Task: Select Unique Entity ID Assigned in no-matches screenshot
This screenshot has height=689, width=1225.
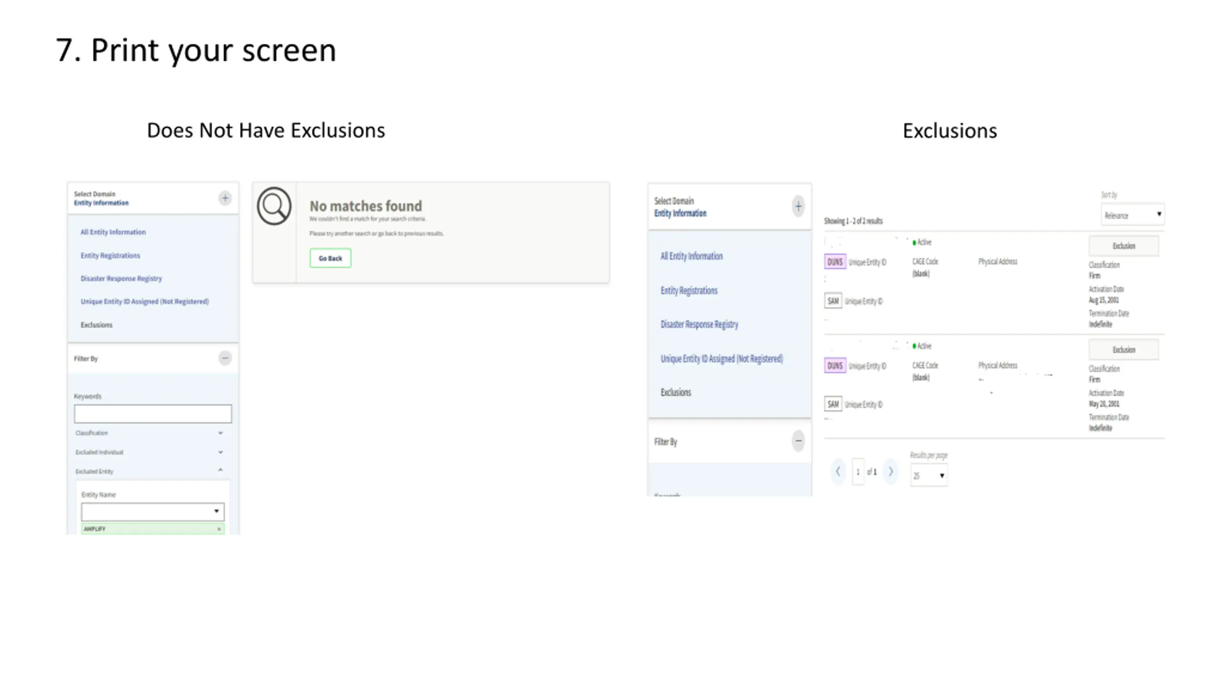Action: [145, 301]
